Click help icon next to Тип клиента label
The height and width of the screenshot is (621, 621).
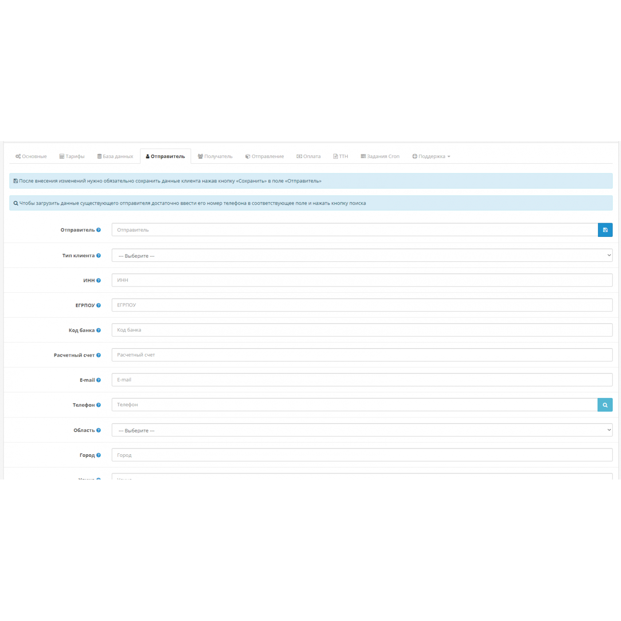(x=98, y=255)
